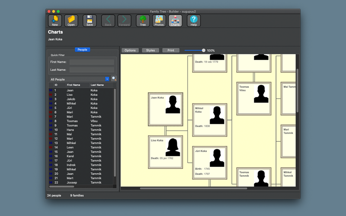Sort by the Last Name column header
This screenshot has height=216, width=346.
(x=101, y=85)
